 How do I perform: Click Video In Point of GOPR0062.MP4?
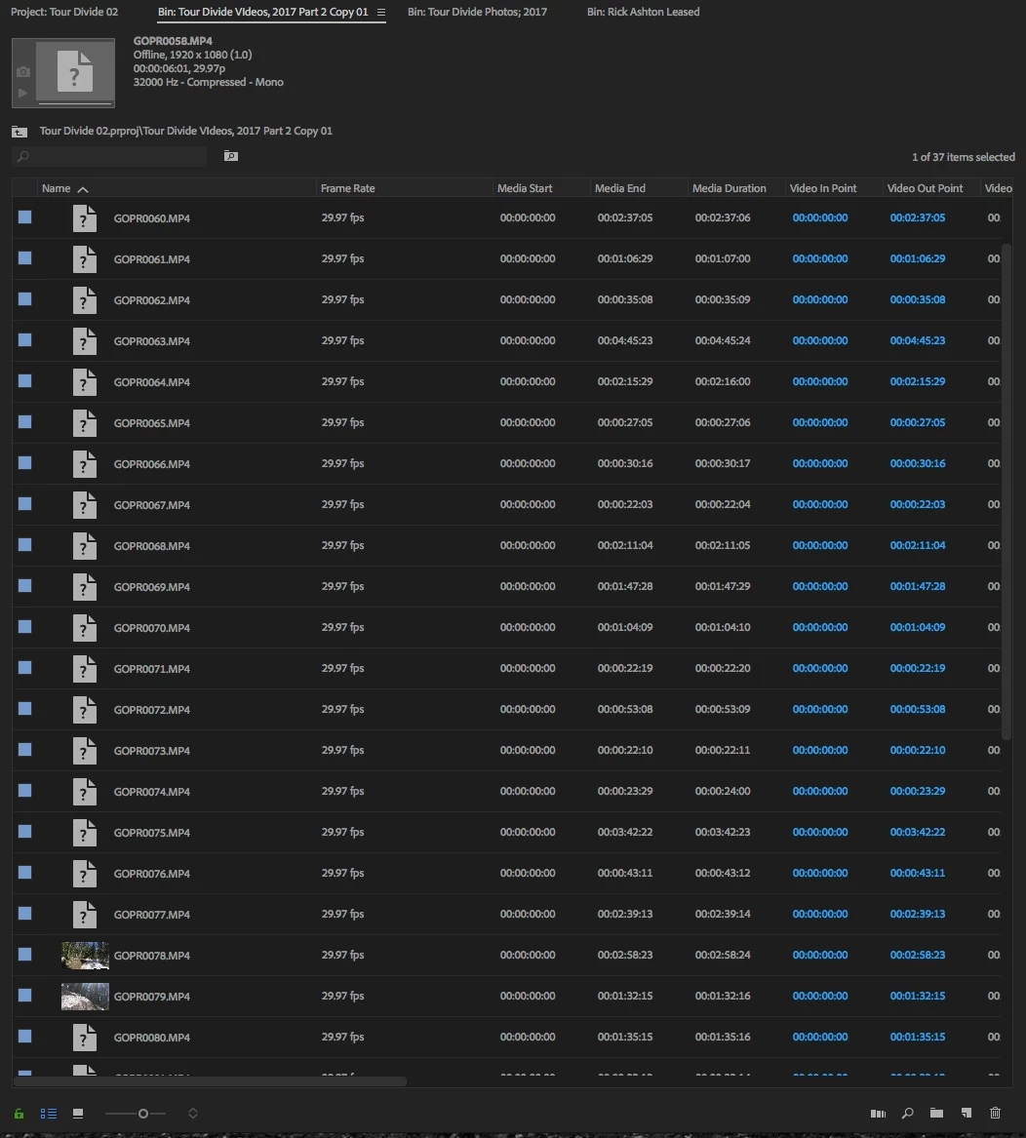pyautogui.click(x=820, y=299)
